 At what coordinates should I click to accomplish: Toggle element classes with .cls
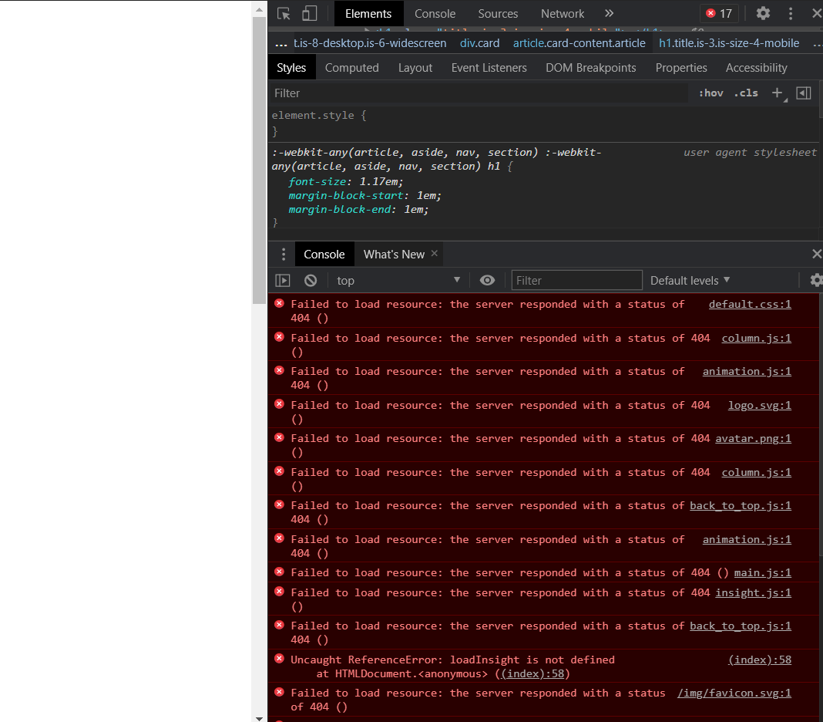[x=745, y=93]
